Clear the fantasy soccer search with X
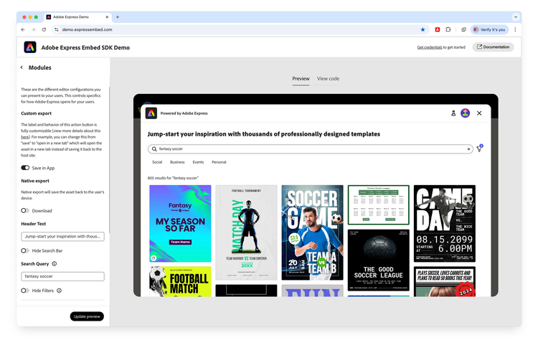The height and width of the screenshot is (348, 538). click(468, 149)
